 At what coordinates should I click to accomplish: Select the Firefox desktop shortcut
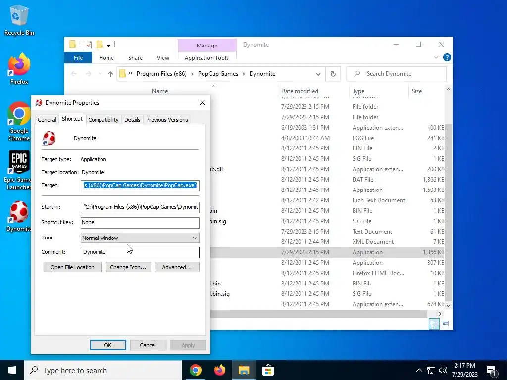[x=19, y=68]
